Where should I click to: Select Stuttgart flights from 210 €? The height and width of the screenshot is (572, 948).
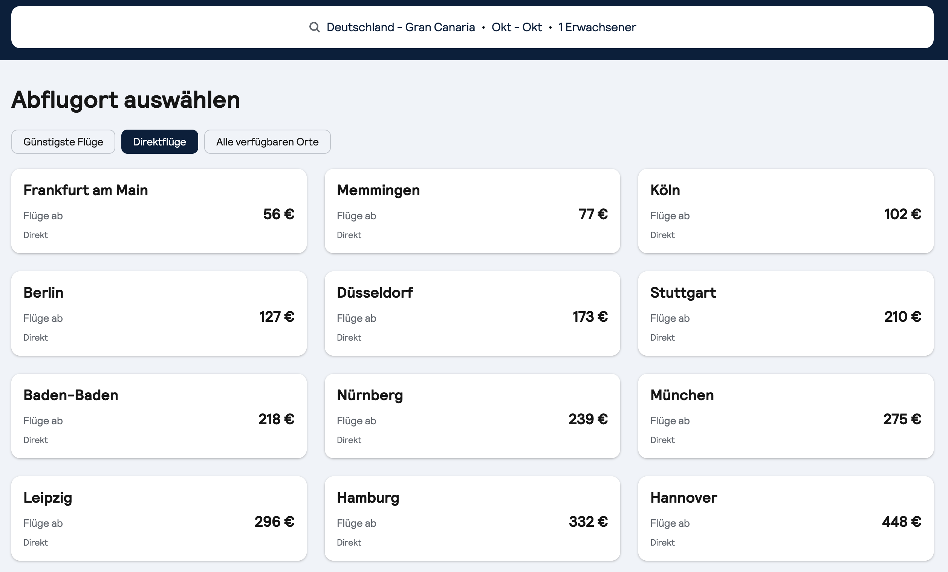[786, 314]
